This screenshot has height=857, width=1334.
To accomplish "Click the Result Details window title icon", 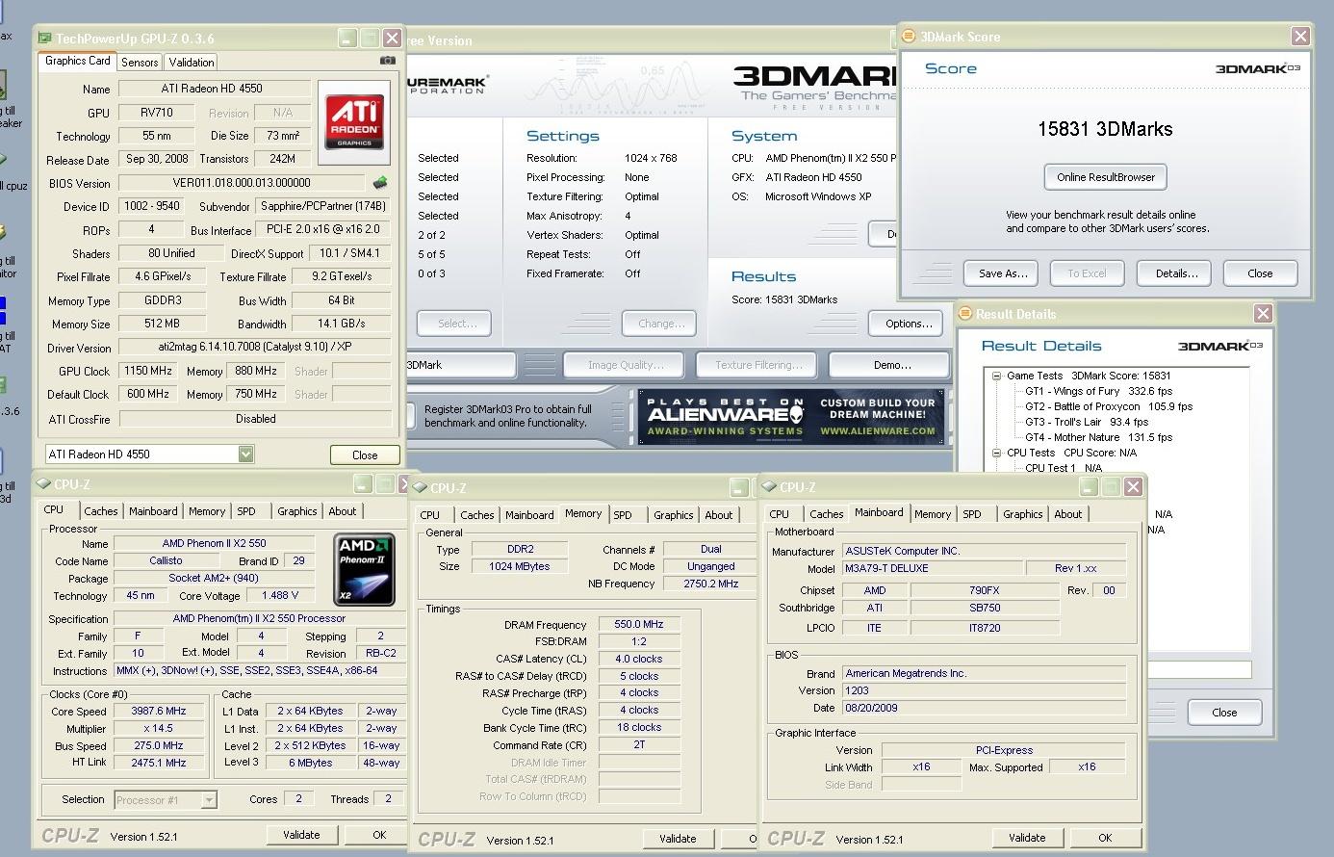I will (x=964, y=314).
